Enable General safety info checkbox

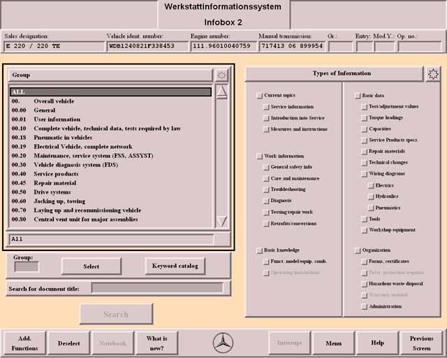[x=266, y=167]
